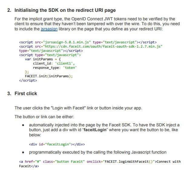Click the div id="faceitLogin" code snippet
190x173 pixels.
pyautogui.click(x=57, y=144)
